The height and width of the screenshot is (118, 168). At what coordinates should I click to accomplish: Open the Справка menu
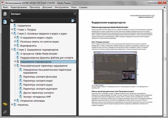coord(83,7)
